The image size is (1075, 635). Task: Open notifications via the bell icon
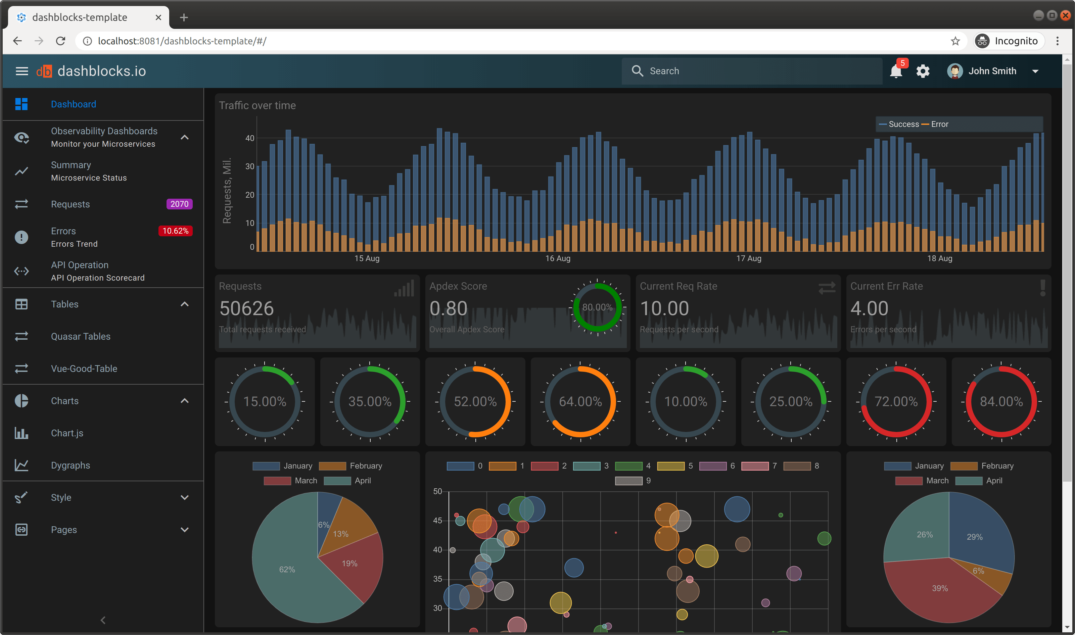coord(896,71)
